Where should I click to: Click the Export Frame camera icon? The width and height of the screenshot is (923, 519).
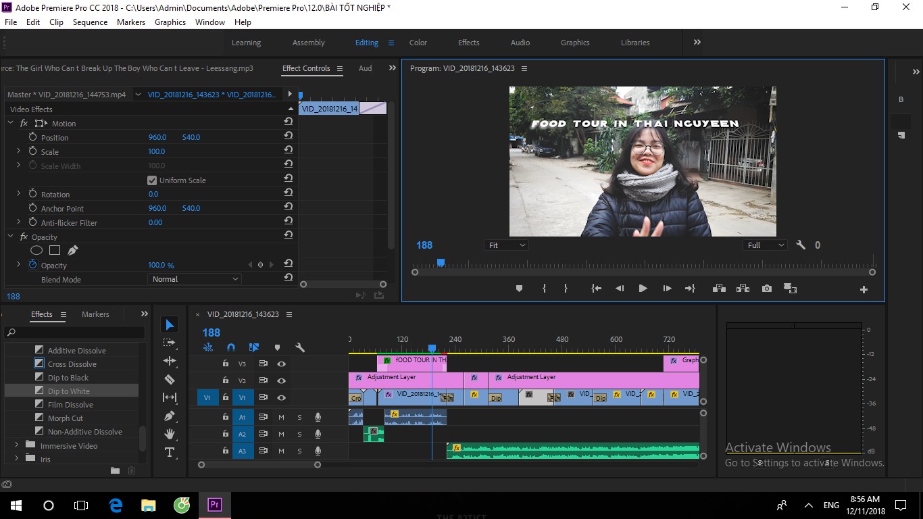tap(766, 289)
